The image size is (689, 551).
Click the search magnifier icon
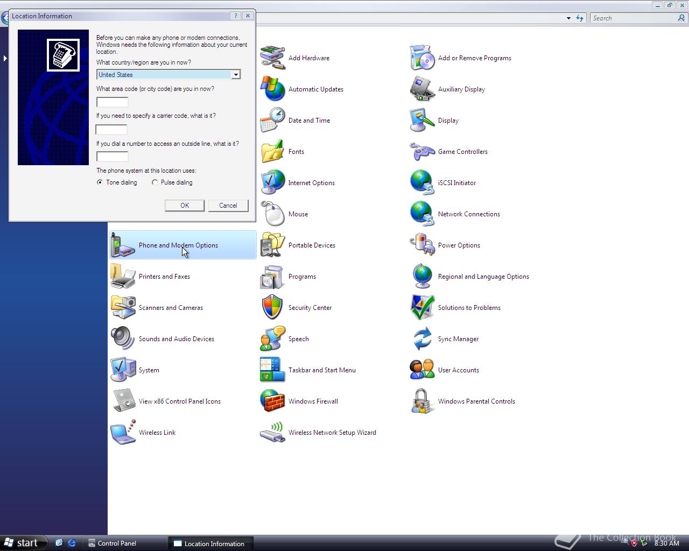(x=681, y=18)
